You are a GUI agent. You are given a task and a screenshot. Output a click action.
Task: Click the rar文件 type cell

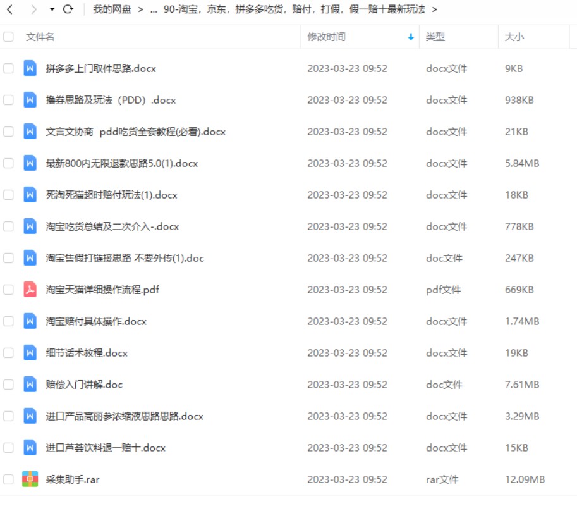pyautogui.click(x=442, y=479)
